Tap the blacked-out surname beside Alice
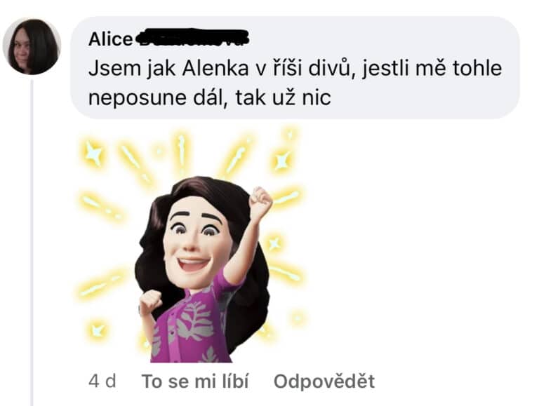This screenshot has width=539, height=406. coord(192,38)
